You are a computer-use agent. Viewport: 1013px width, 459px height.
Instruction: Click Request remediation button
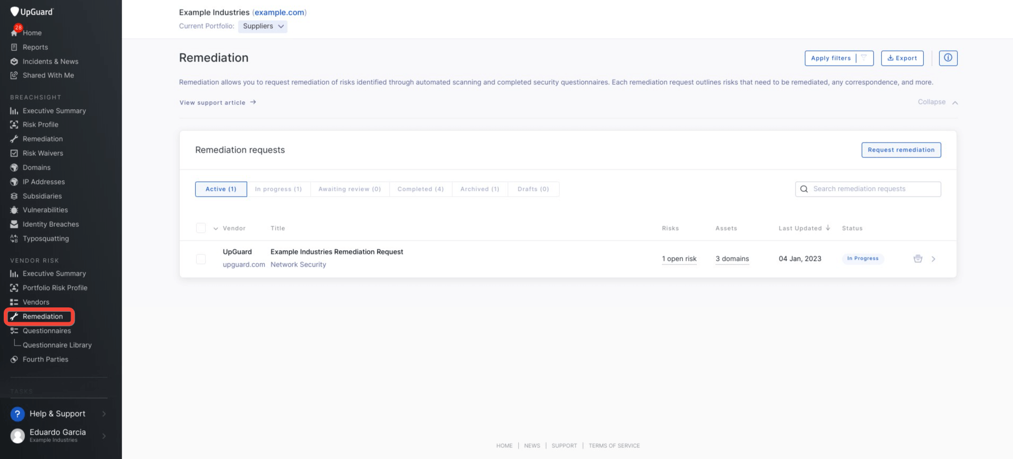pyautogui.click(x=901, y=150)
